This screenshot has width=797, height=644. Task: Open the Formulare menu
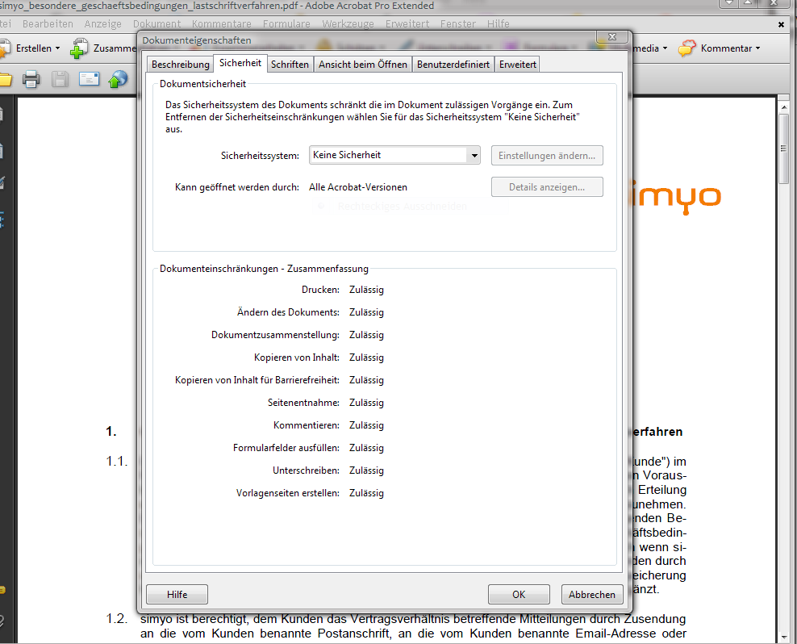click(x=286, y=24)
